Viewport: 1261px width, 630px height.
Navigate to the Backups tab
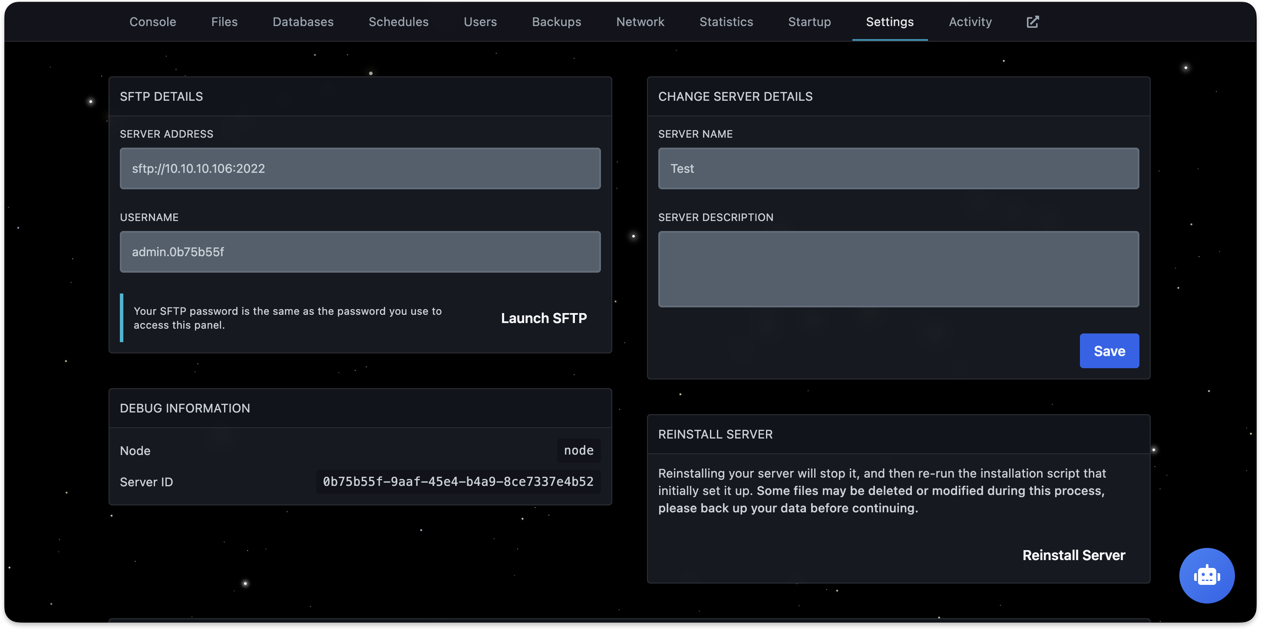(x=557, y=22)
